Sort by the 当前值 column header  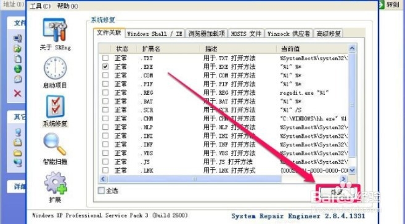click(x=312, y=49)
